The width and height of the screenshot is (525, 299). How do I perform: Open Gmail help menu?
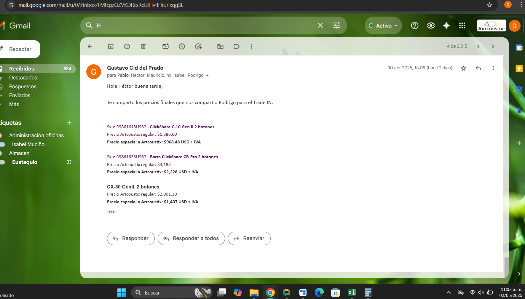(x=415, y=25)
